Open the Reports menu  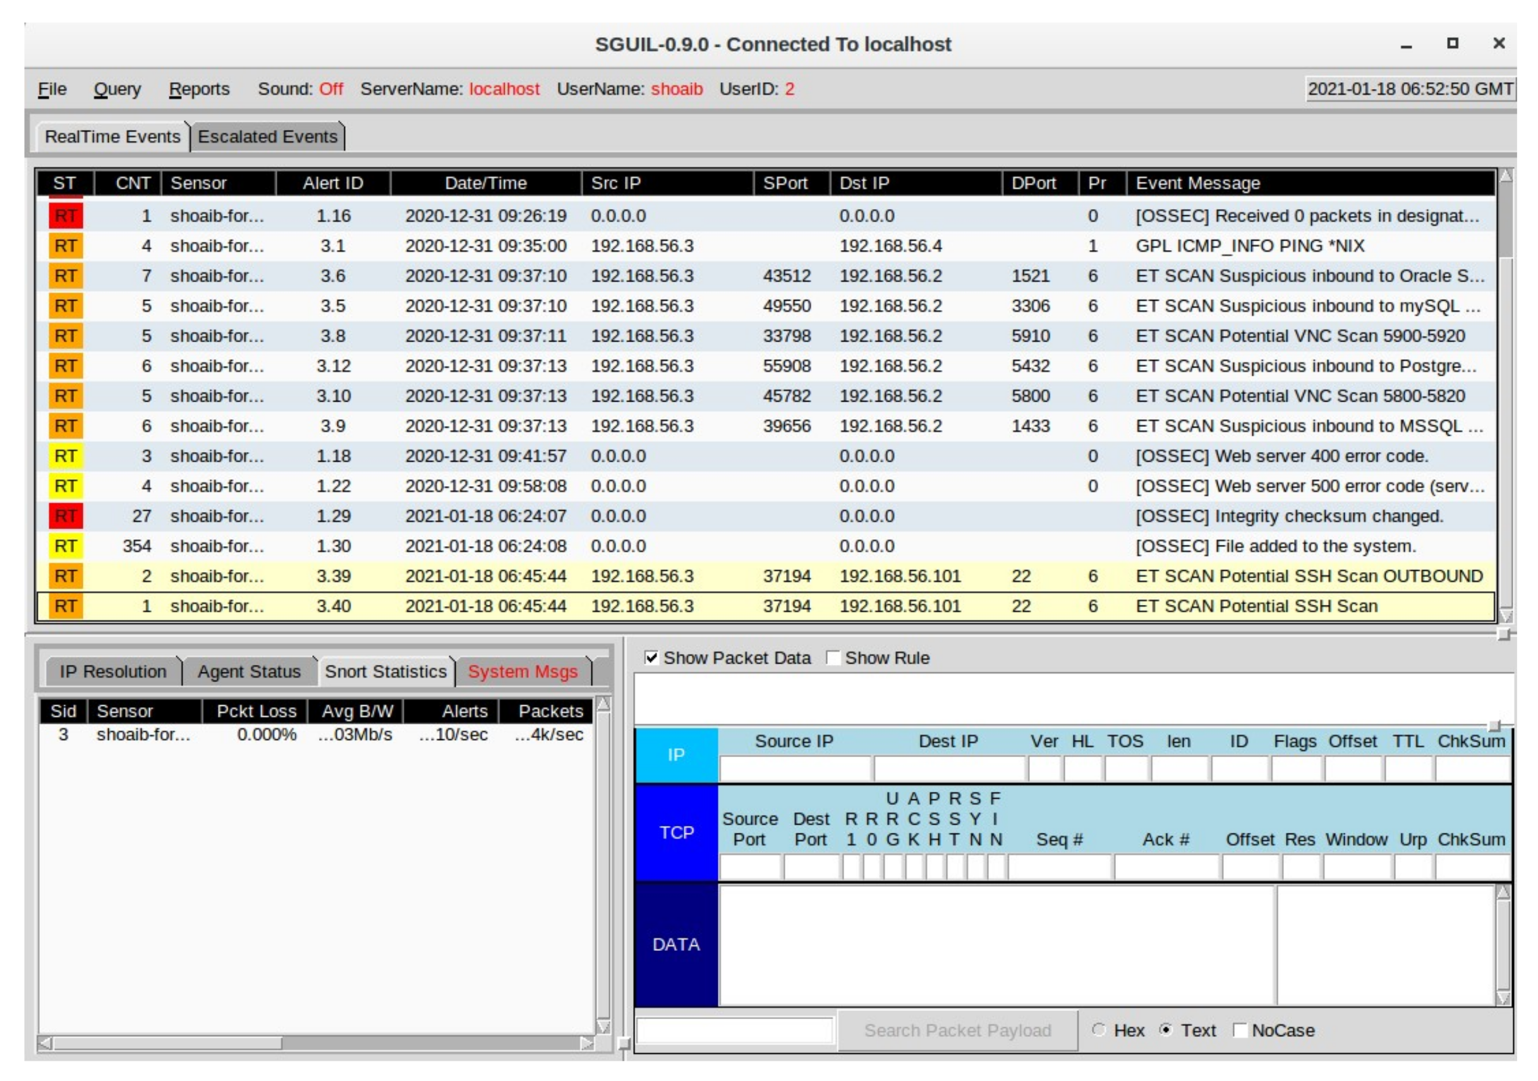[x=199, y=89]
